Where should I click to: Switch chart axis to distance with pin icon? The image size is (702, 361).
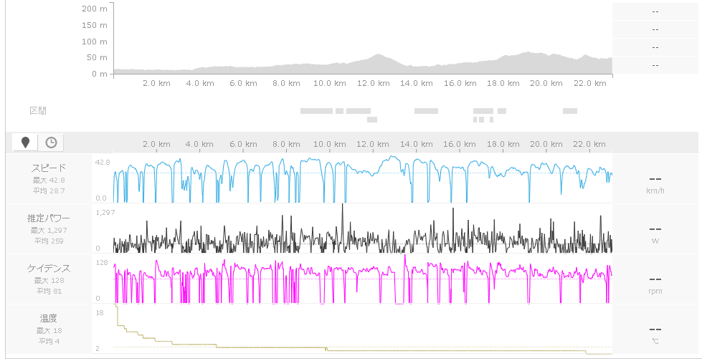[26, 143]
